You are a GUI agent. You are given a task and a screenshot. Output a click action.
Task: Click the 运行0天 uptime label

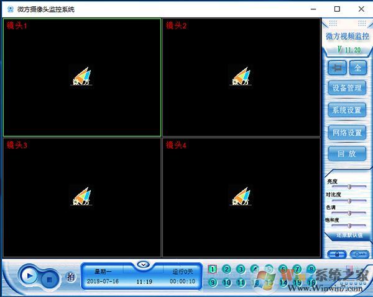[182, 272]
